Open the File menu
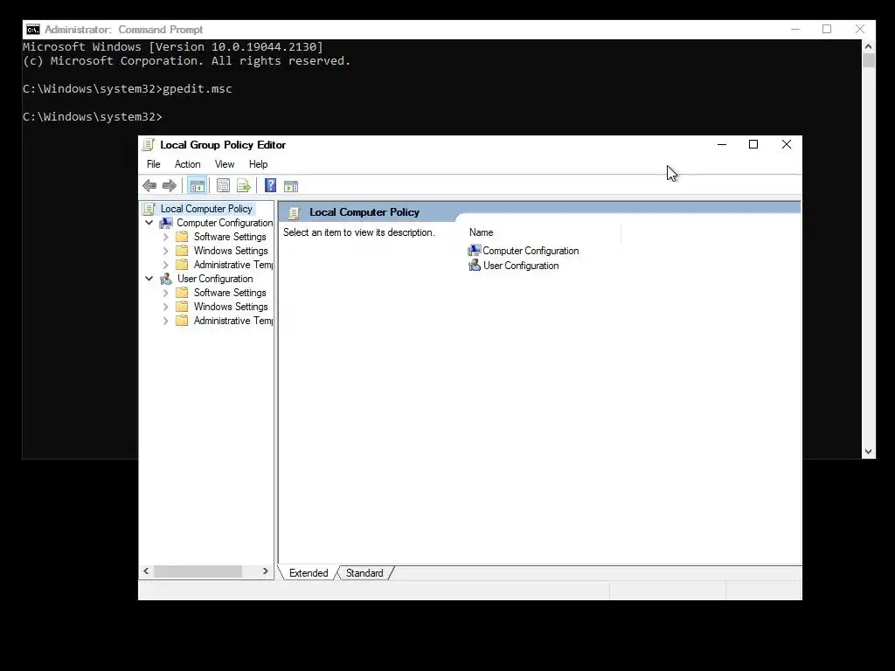Viewport: 895px width, 671px height. 154,164
